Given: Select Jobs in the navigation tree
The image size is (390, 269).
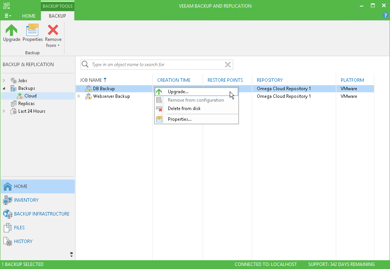Looking at the screenshot, I should 23,81.
